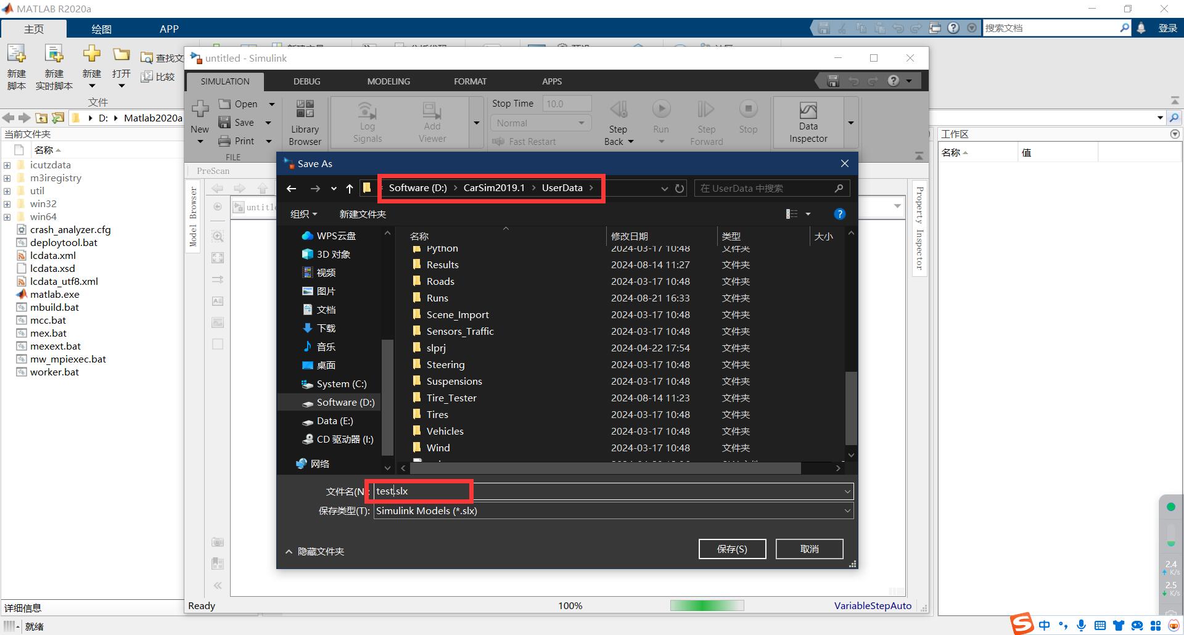Open the 保存类型 file type dropdown
The height and width of the screenshot is (635, 1184).
[847, 510]
